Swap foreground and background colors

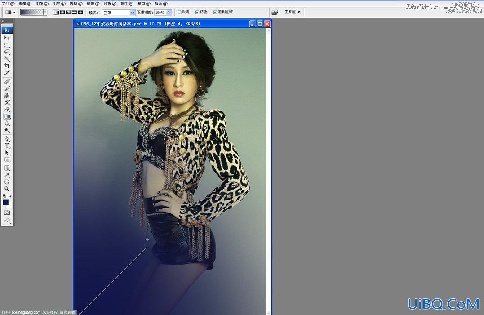(x=9, y=196)
